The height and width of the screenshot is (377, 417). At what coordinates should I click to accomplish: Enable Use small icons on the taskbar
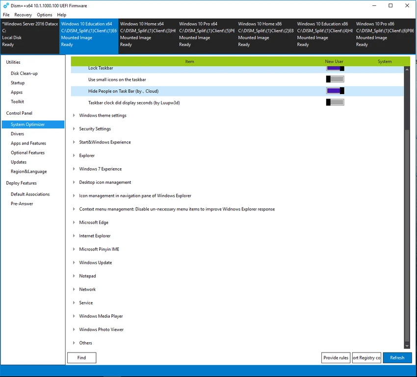[335, 79]
